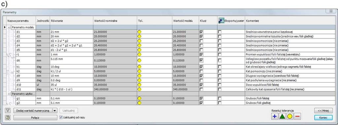Click the Równanie column header
Image resolution: width=338 pixels, height=125 pixels.
click(72, 21)
